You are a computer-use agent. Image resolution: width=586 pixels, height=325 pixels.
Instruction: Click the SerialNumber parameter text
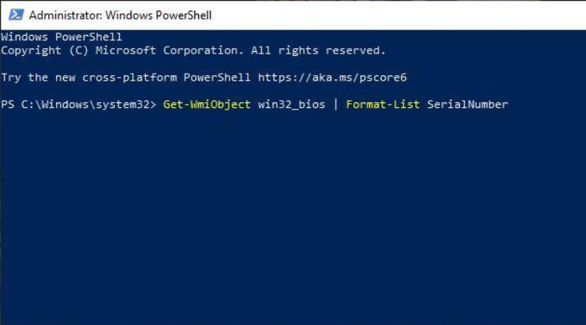click(468, 105)
